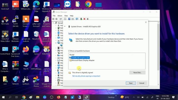Expand the IDE controllers tree node
The height and width of the screenshot is (100, 178).
[56, 53]
